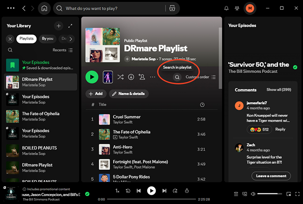Open The Bill Simmons Podcast link
The height and width of the screenshot is (204, 303).
point(253,71)
